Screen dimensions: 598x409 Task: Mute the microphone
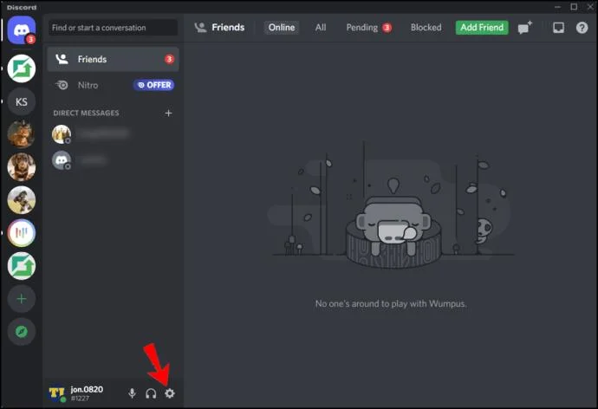132,393
